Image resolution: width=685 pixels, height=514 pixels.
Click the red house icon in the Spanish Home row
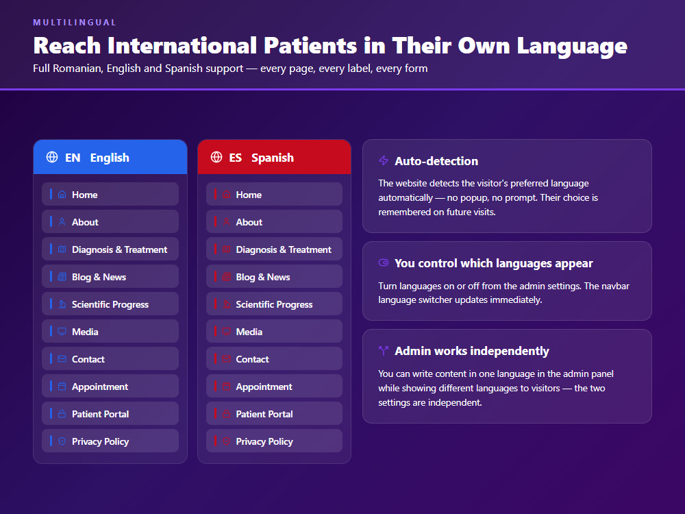click(226, 194)
